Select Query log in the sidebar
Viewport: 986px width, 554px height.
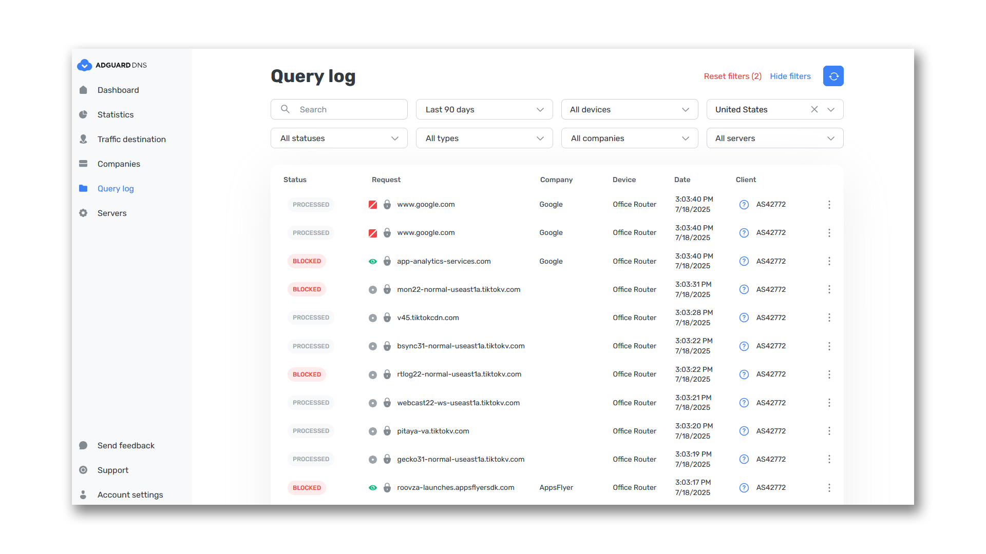point(115,188)
